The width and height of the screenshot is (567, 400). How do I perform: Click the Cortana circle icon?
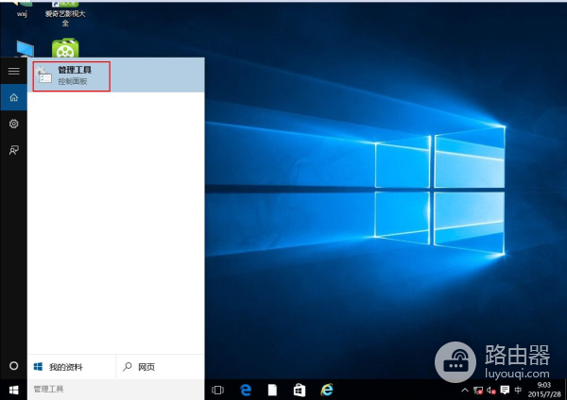(x=13, y=365)
